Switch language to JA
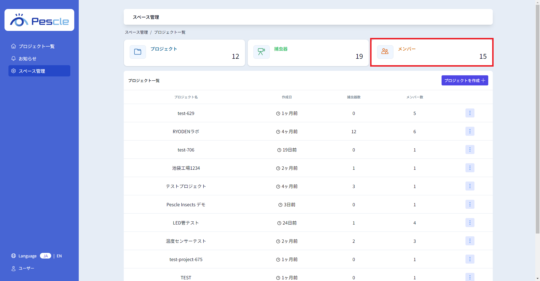 click(46, 256)
